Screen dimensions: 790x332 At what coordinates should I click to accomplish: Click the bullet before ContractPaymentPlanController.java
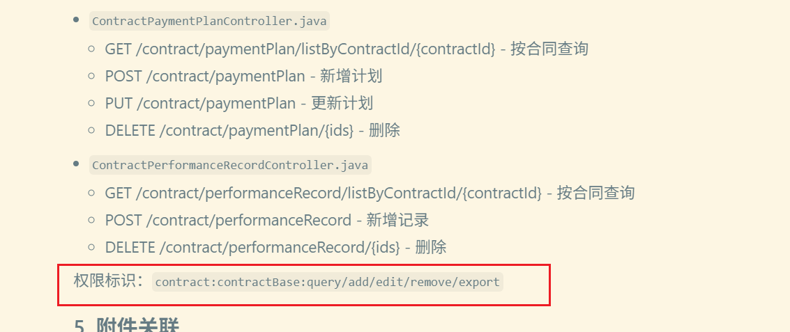click(x=76, y=20)
